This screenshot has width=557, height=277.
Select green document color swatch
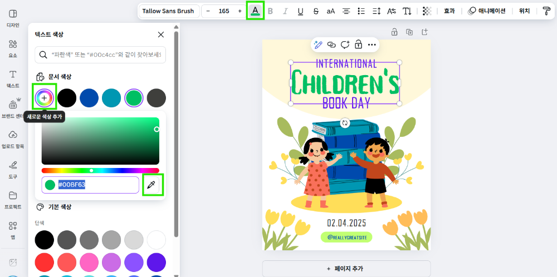tap(134, 97)
